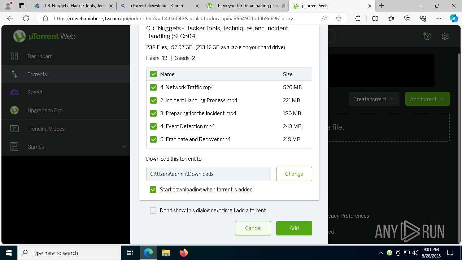Screen dimensions: 462x260
Task: Uncheck 5. Eradicate and Recover.mp4
Action: pos(153,139)
